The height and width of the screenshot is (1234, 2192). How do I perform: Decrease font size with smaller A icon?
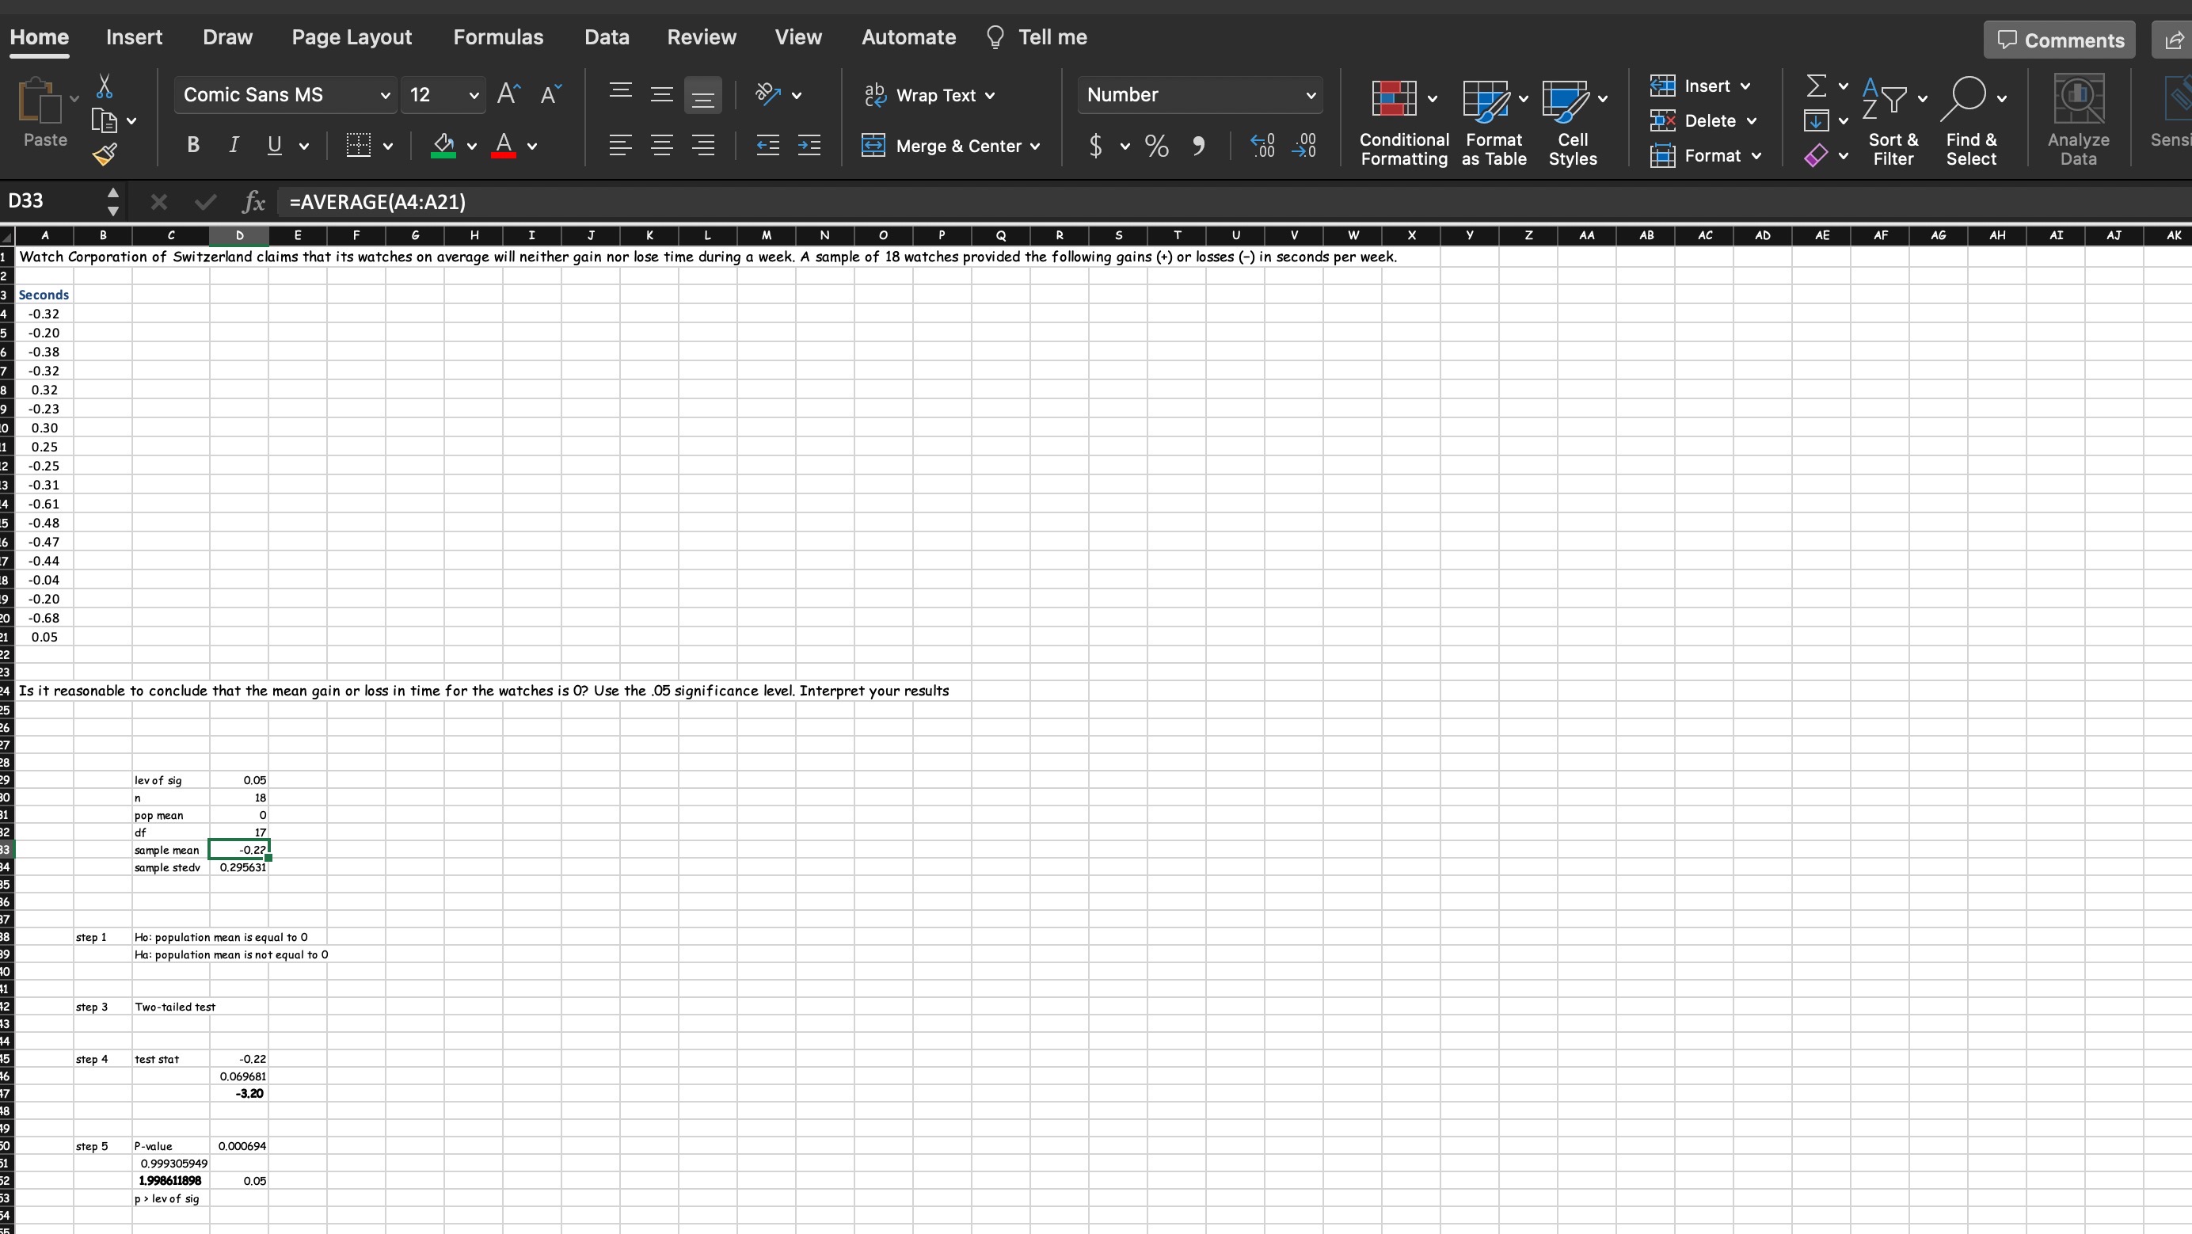pyautogui.click(x=550, y=93)
